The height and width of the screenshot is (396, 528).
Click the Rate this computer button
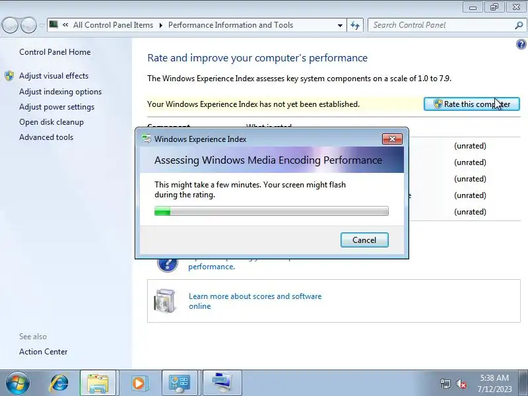pyautogui.click(x=472, y=104)
